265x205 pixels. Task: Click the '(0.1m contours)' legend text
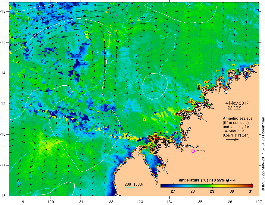[236, 123]
